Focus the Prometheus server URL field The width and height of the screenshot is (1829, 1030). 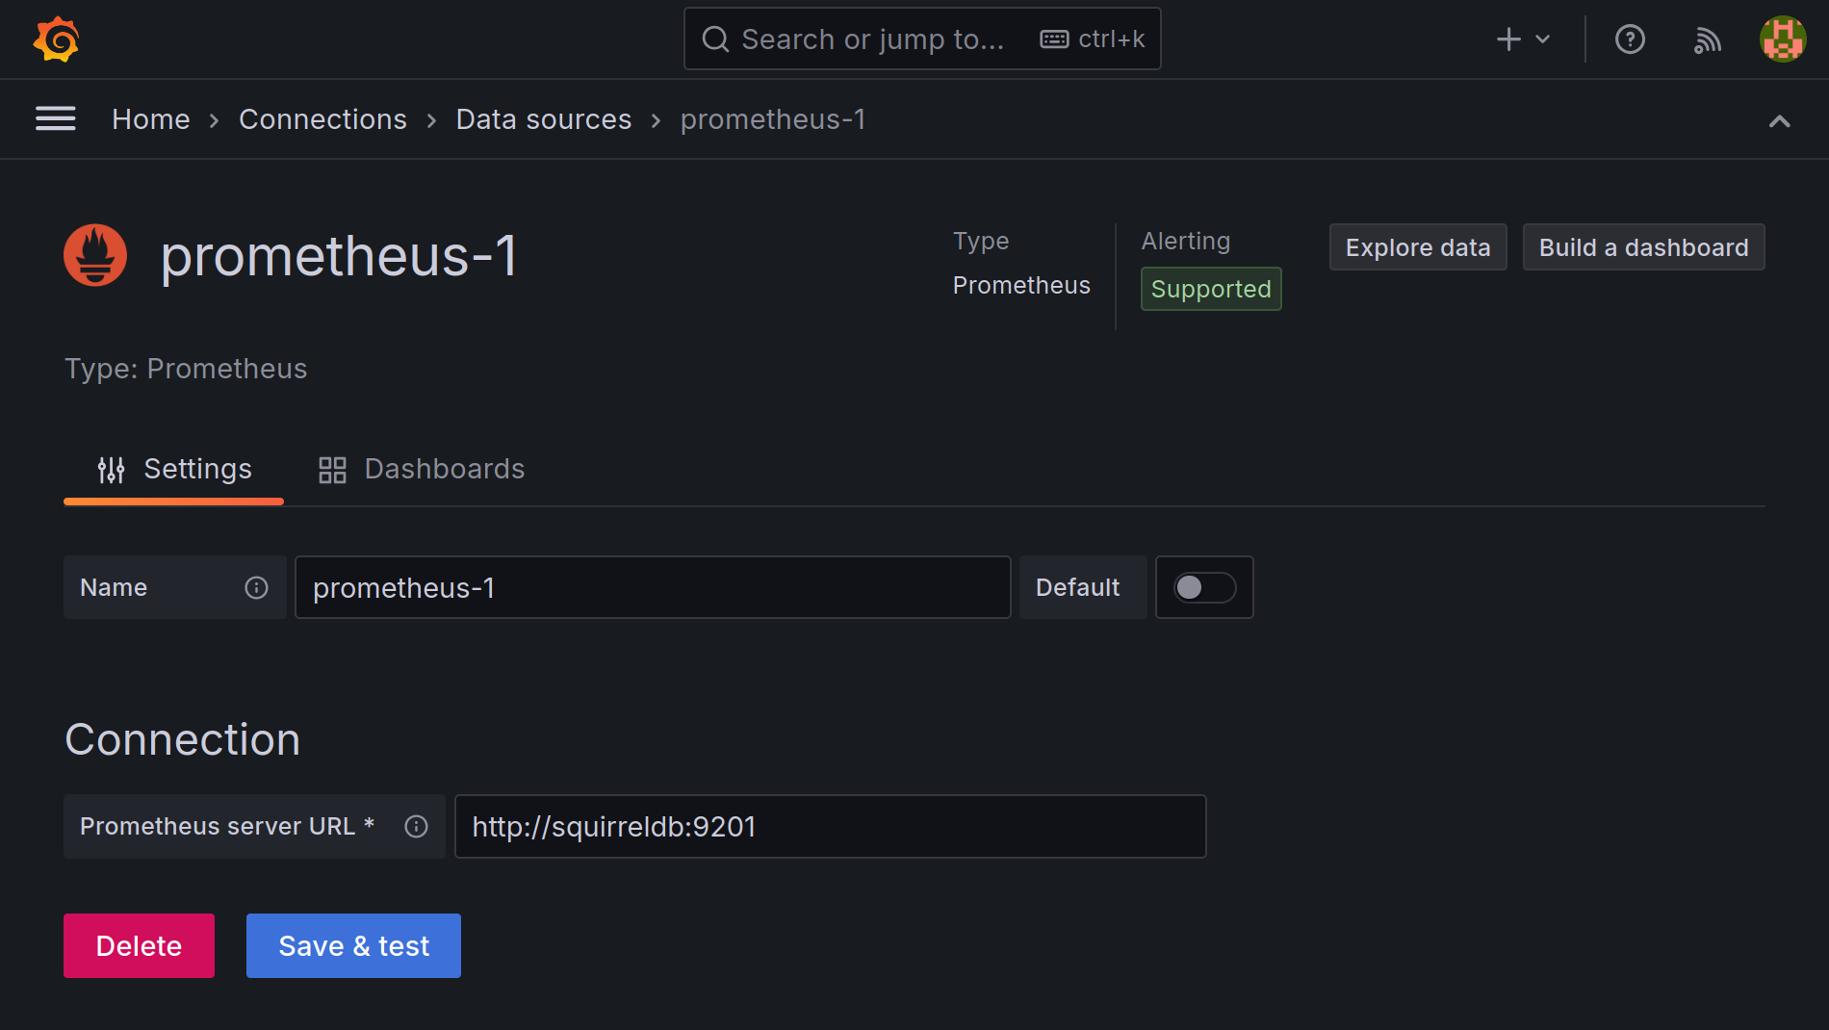click(830, 826)
